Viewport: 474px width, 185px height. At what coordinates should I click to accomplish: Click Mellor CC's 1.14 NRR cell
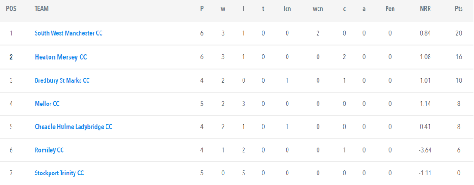tap(425, 104)
